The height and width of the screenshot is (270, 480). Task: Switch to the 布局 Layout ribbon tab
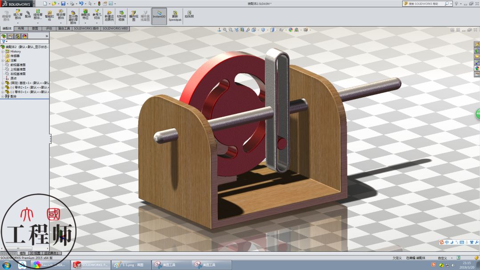click(x=21, y=28)
